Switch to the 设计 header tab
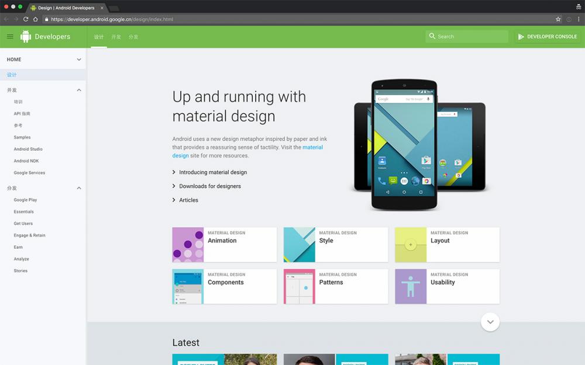The width and height of the screenshot is (585, 365). pyautogui.click(x=99, y=37)
